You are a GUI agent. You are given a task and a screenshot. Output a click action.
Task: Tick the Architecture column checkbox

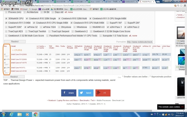tap(25, 12)
